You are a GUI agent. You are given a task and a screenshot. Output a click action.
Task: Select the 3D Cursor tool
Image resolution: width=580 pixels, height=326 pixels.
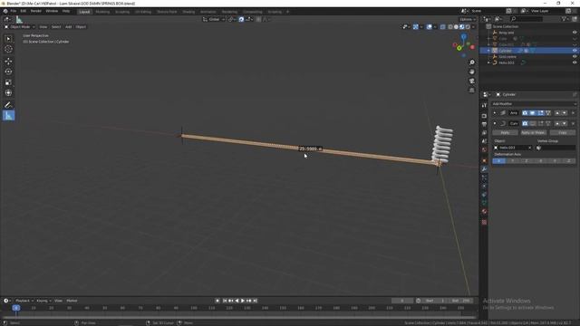pos(8,49)
